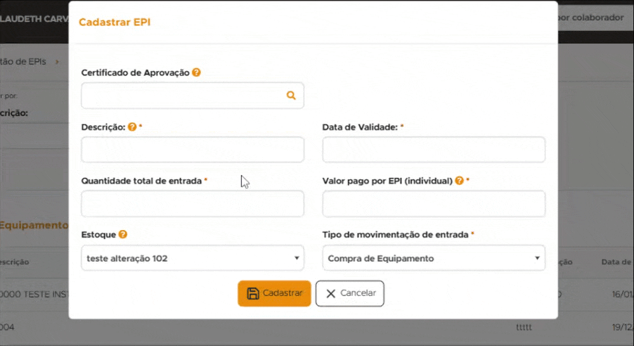The image size is (634, 346).
Task: Click the help icon beside Certificado de Aprovação
Action: tap(197, 72)
